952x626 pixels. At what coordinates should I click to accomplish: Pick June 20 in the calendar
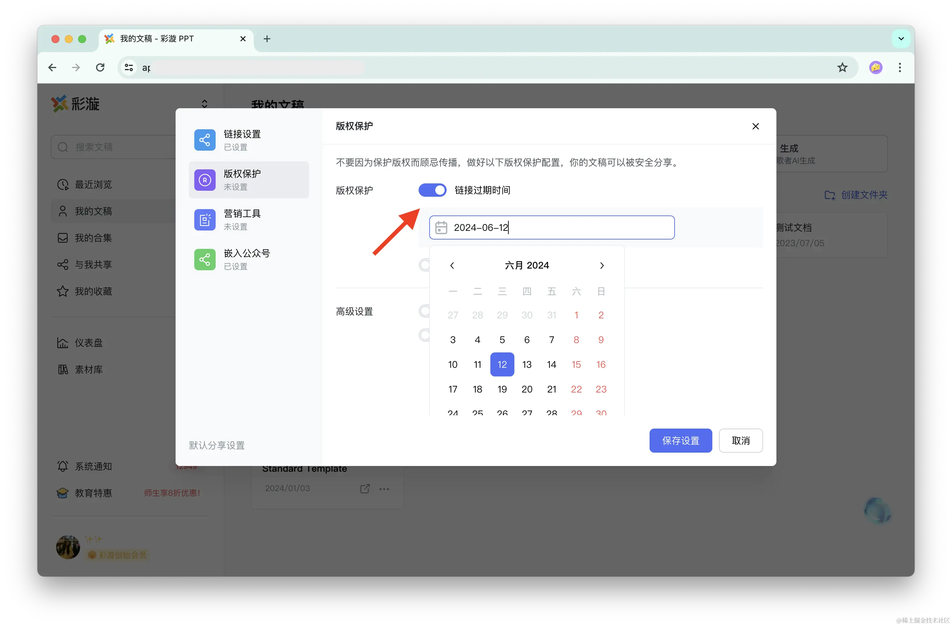527,389
